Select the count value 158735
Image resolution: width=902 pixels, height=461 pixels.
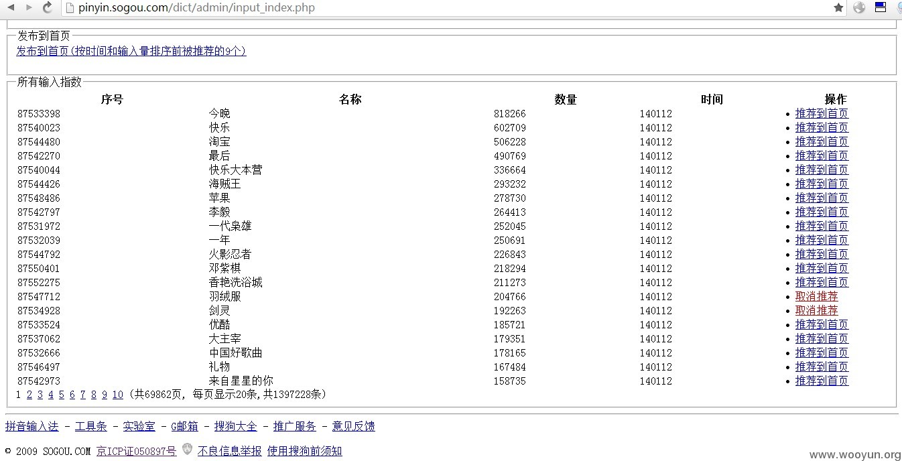point(510,381)
